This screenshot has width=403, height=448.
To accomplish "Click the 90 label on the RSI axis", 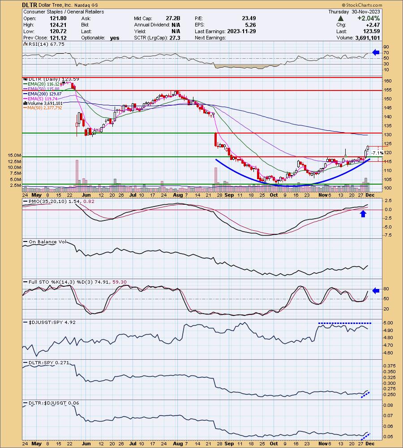I will point(386,47).
